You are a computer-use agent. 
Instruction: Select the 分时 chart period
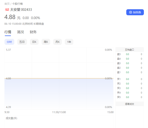pos(9,42)
